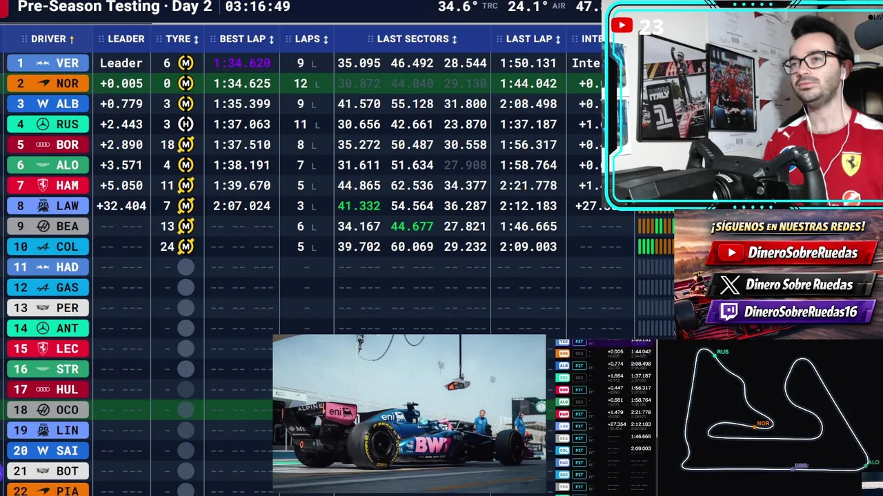The image size is (883, 496).
Task: Click the Alpine pit lane video feed
Action: [409, 414]
